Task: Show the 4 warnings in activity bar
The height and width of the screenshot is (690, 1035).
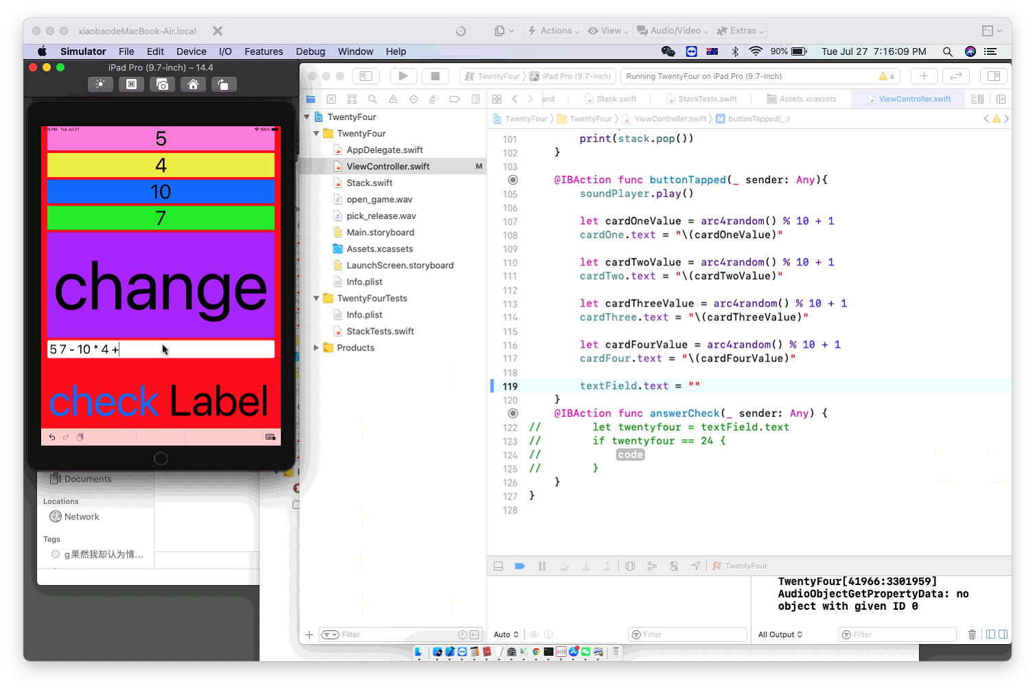Action: click(887, 76)
